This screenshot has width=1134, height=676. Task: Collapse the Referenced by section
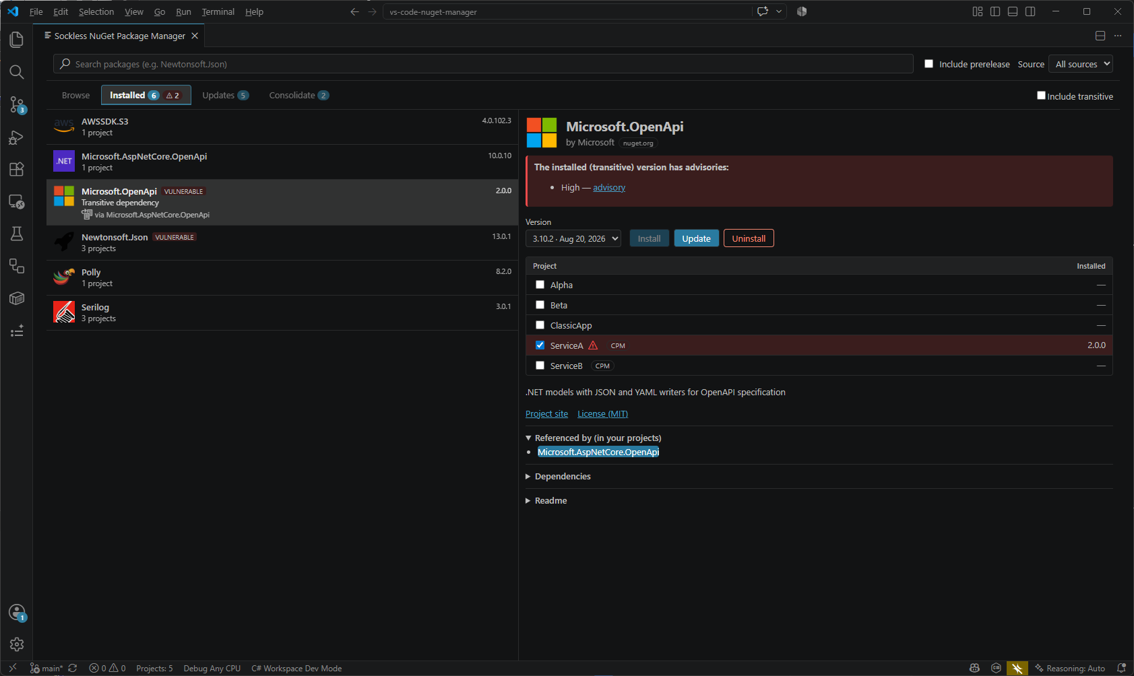pyautogui.click(x=594, y=438)
